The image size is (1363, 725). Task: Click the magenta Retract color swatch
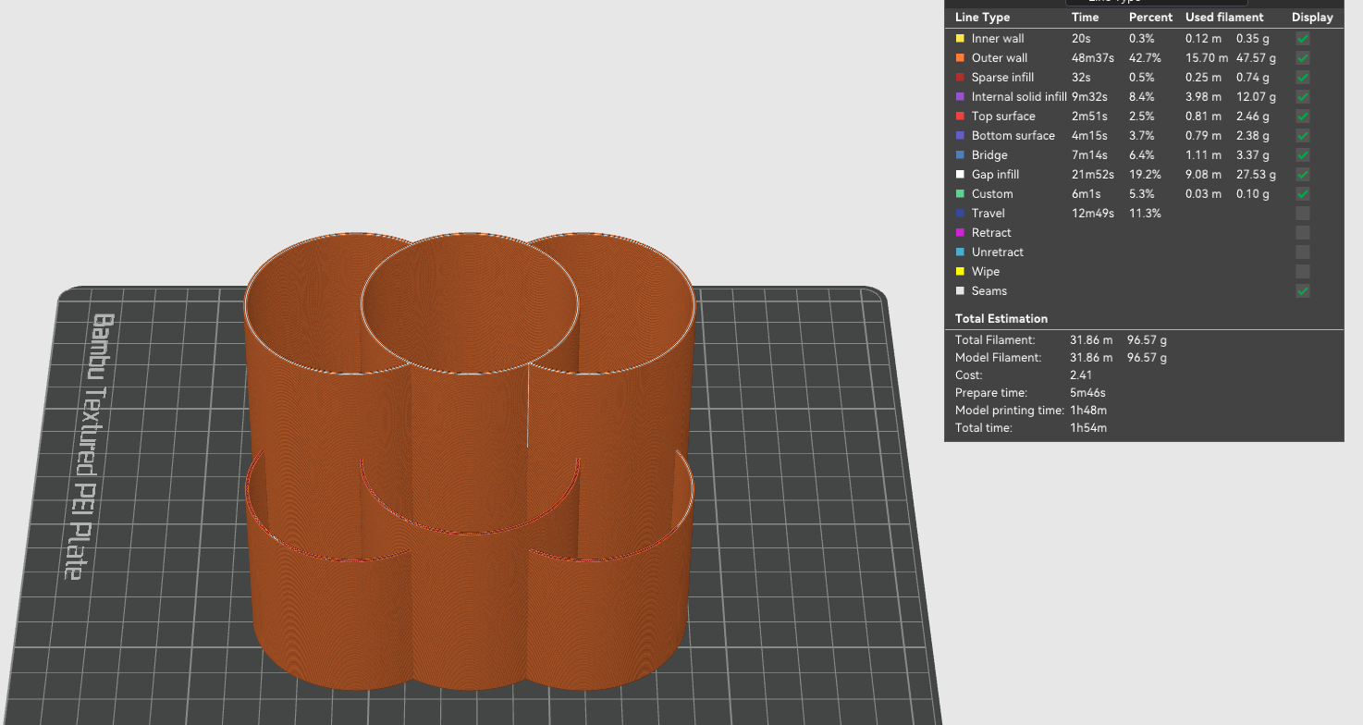[x=960, y=233]
